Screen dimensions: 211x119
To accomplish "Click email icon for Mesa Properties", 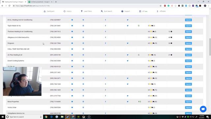I will click(72, 101).
